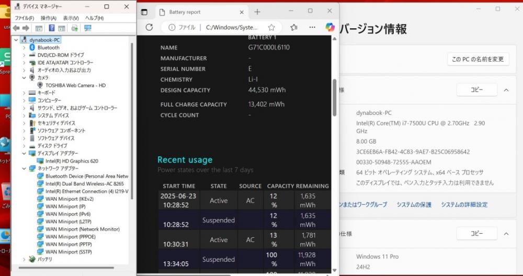
Task: Open the ファイル(F) menu in Device Manager
Action: click(25, 18)
